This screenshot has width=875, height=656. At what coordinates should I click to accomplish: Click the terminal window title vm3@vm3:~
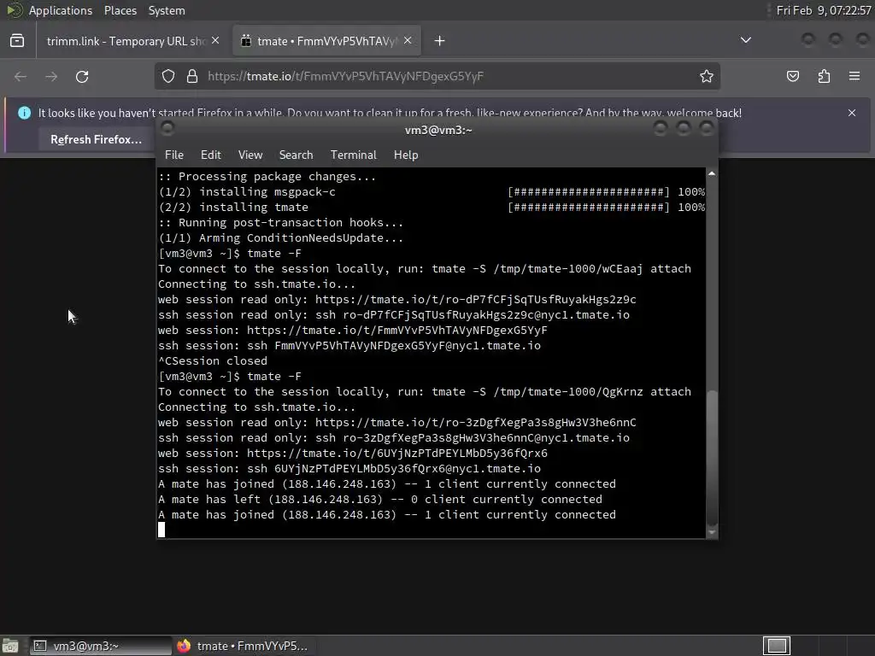click(438, 130)
